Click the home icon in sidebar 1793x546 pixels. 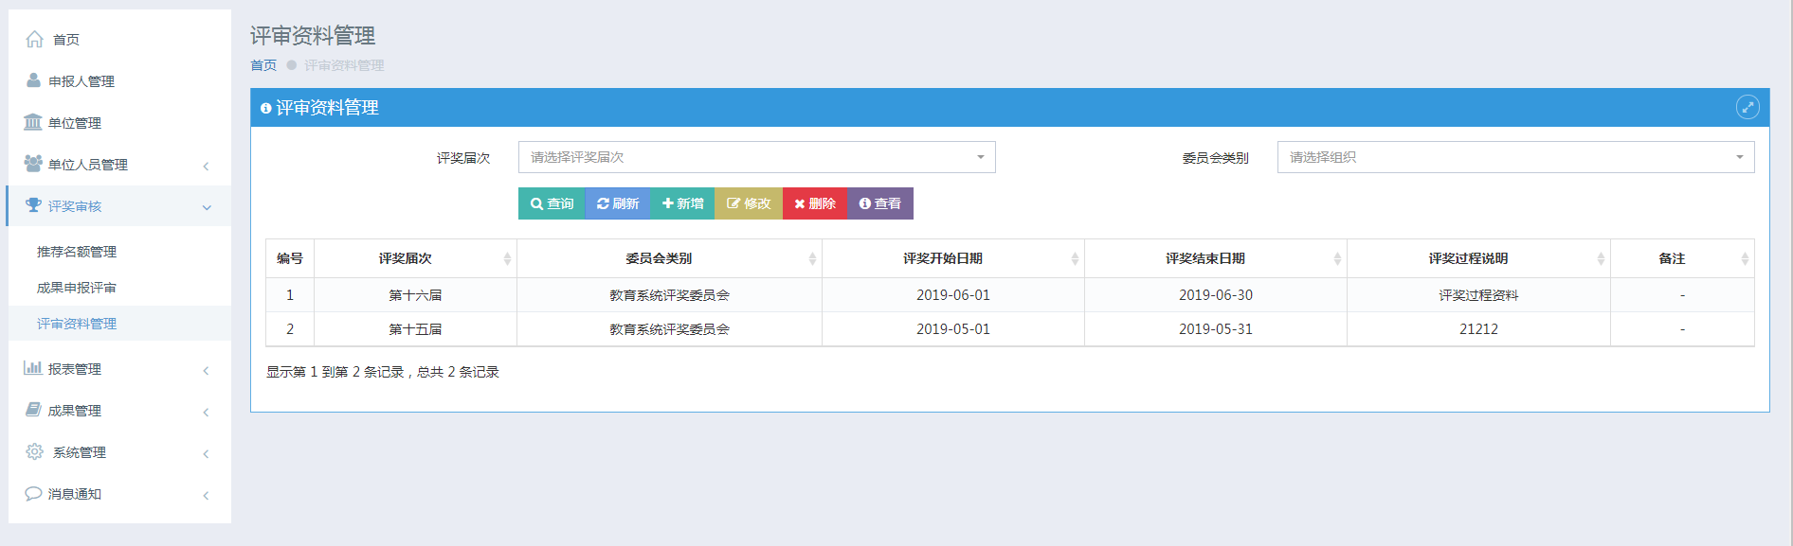pos(35,39)
